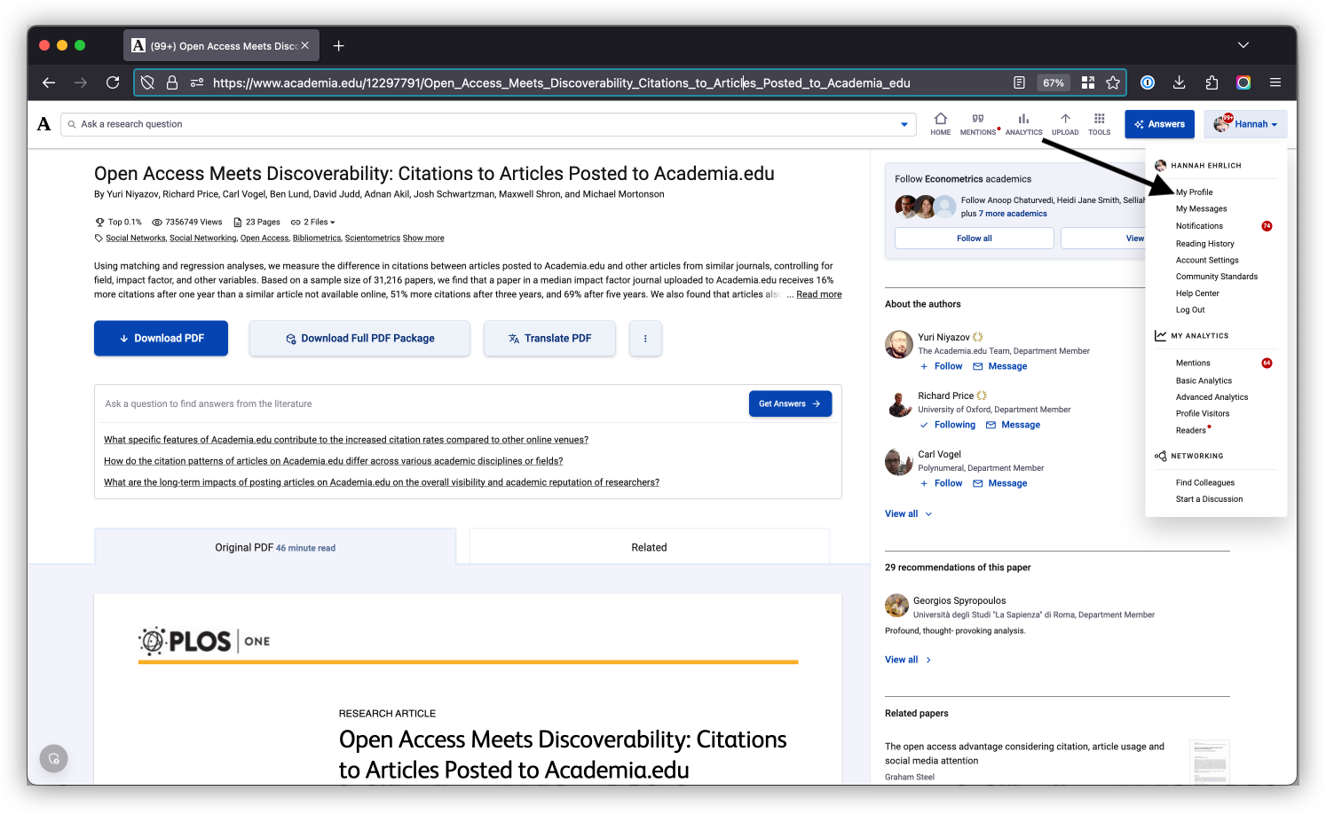Image resolution: width=1326 pixels, height=814 pixels.
Task: Open the extensions puzzle icon
Action: 1212,82
